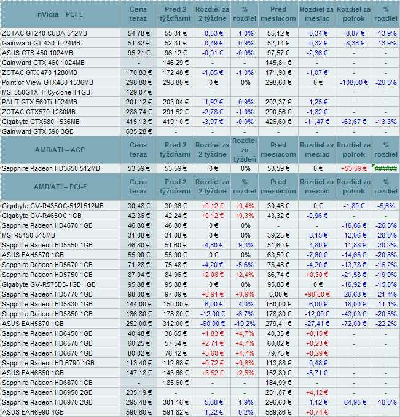Select the -72,00 € half-year difference cell
This screenshot has width=400, height=417.
click(354, 324)
